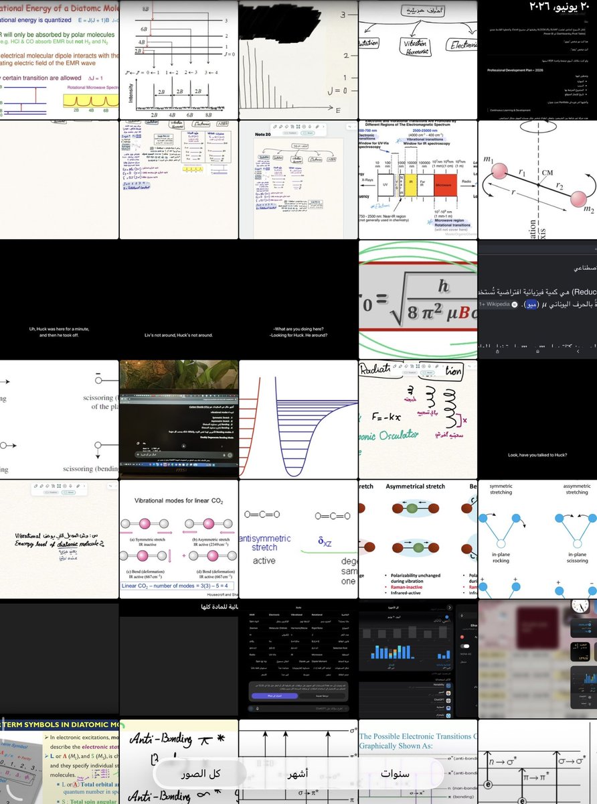Open Professional Development Plan 2026 screenshot
Screen dimensions: 597x804
pyautogui.click(x=537, y=60)
